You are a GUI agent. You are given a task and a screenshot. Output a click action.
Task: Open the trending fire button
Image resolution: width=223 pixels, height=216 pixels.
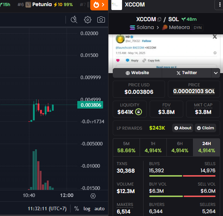99,5
